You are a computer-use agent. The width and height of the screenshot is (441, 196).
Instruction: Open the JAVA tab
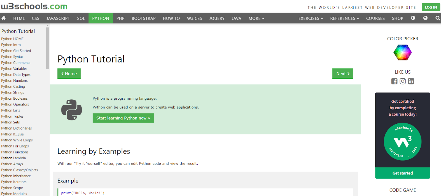[x=236, y=18]
